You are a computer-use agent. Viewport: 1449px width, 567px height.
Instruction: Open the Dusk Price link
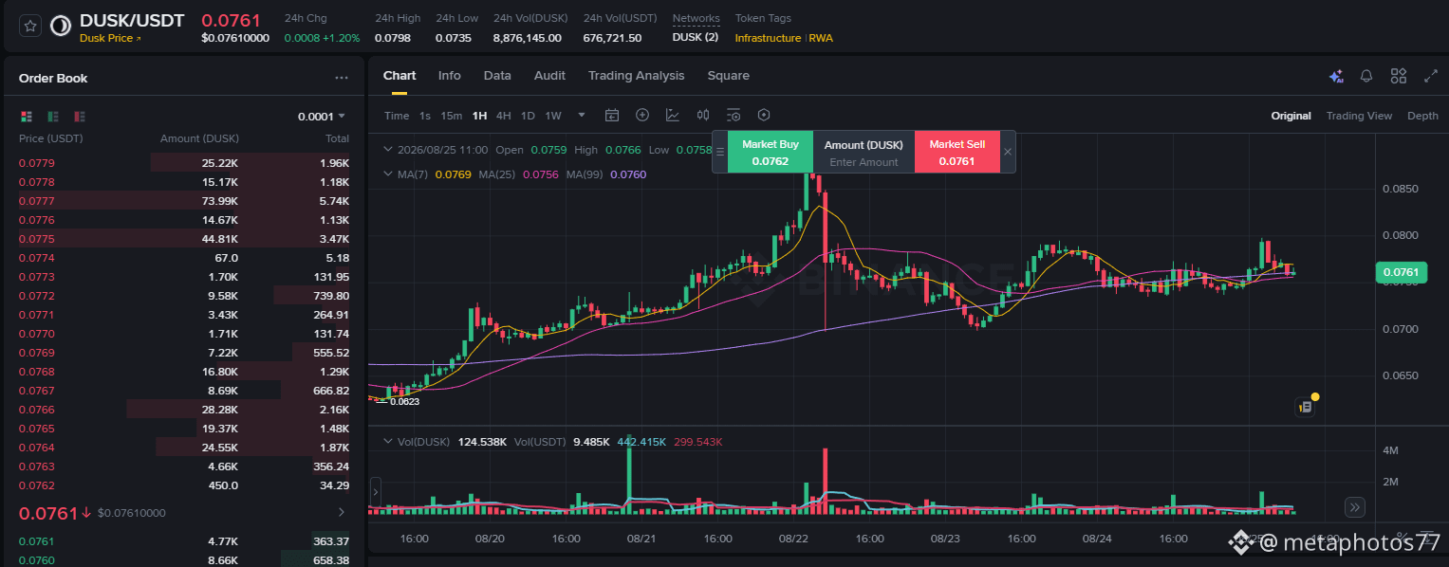click(110, 39)
